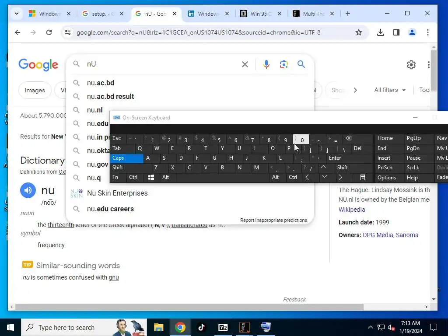Click the left arrow key on On-Screen Keyboard
The width and height of the screenshot is (448, 336).
[307, 178]
